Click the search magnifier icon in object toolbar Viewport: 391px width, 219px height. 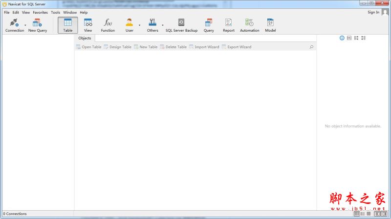click(311, 47)
